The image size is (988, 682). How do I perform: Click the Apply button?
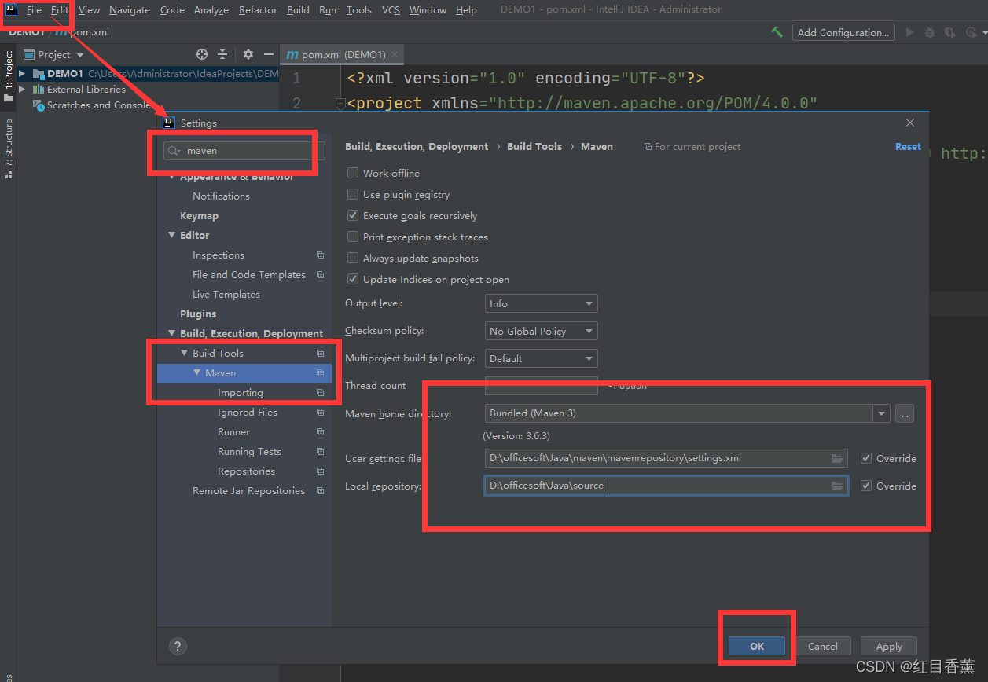(889, 646)
